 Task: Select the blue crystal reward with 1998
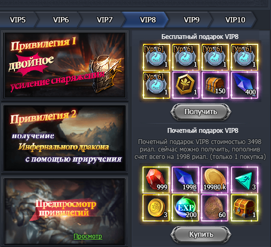186,180
